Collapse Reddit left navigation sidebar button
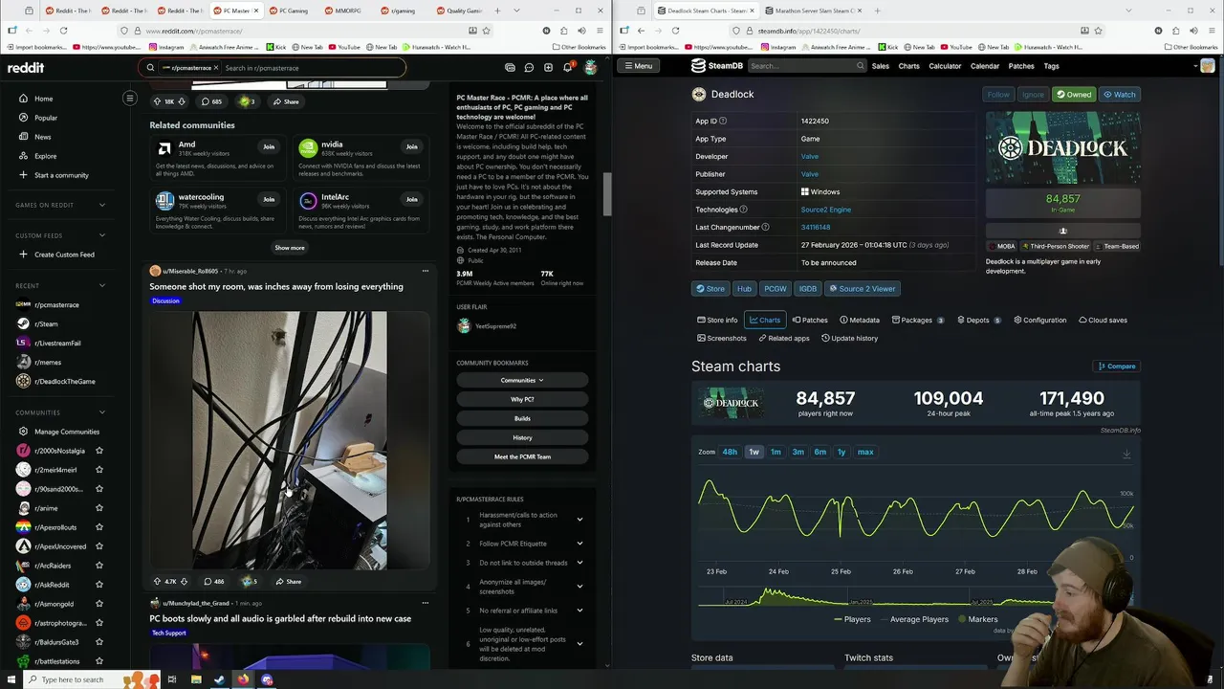 click(130, 98)
